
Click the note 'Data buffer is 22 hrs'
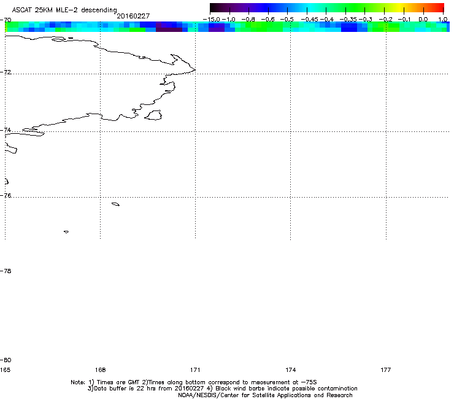pyautogui.click(x=129, y=389)
